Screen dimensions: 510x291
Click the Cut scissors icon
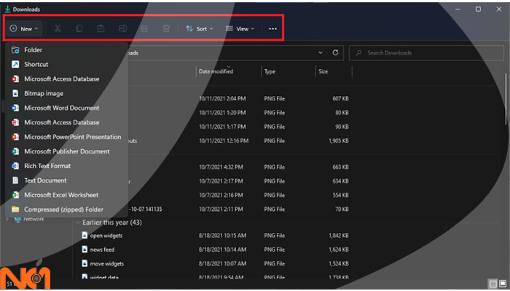58,28
